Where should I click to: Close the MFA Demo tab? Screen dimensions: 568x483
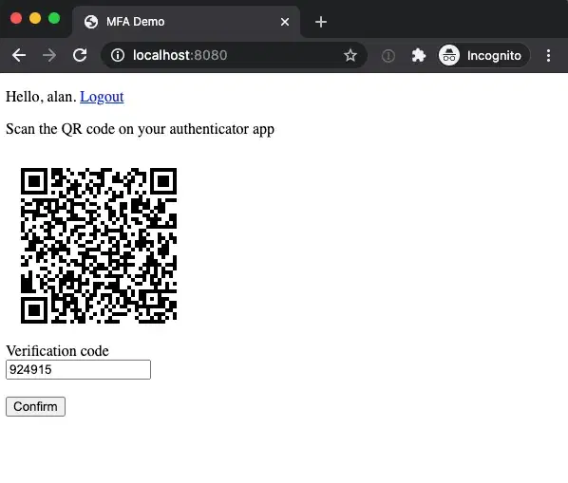[x=285, y=22]
